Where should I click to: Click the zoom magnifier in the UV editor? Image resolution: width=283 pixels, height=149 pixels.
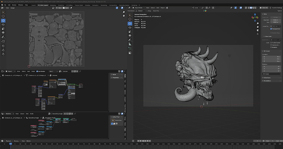click(124, 12)
